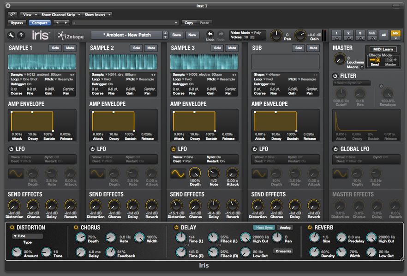Click the Bypass button

click(17, 23)
